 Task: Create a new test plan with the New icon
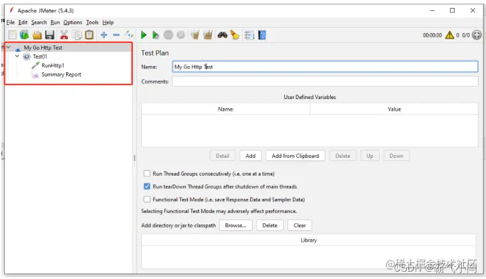12,35
